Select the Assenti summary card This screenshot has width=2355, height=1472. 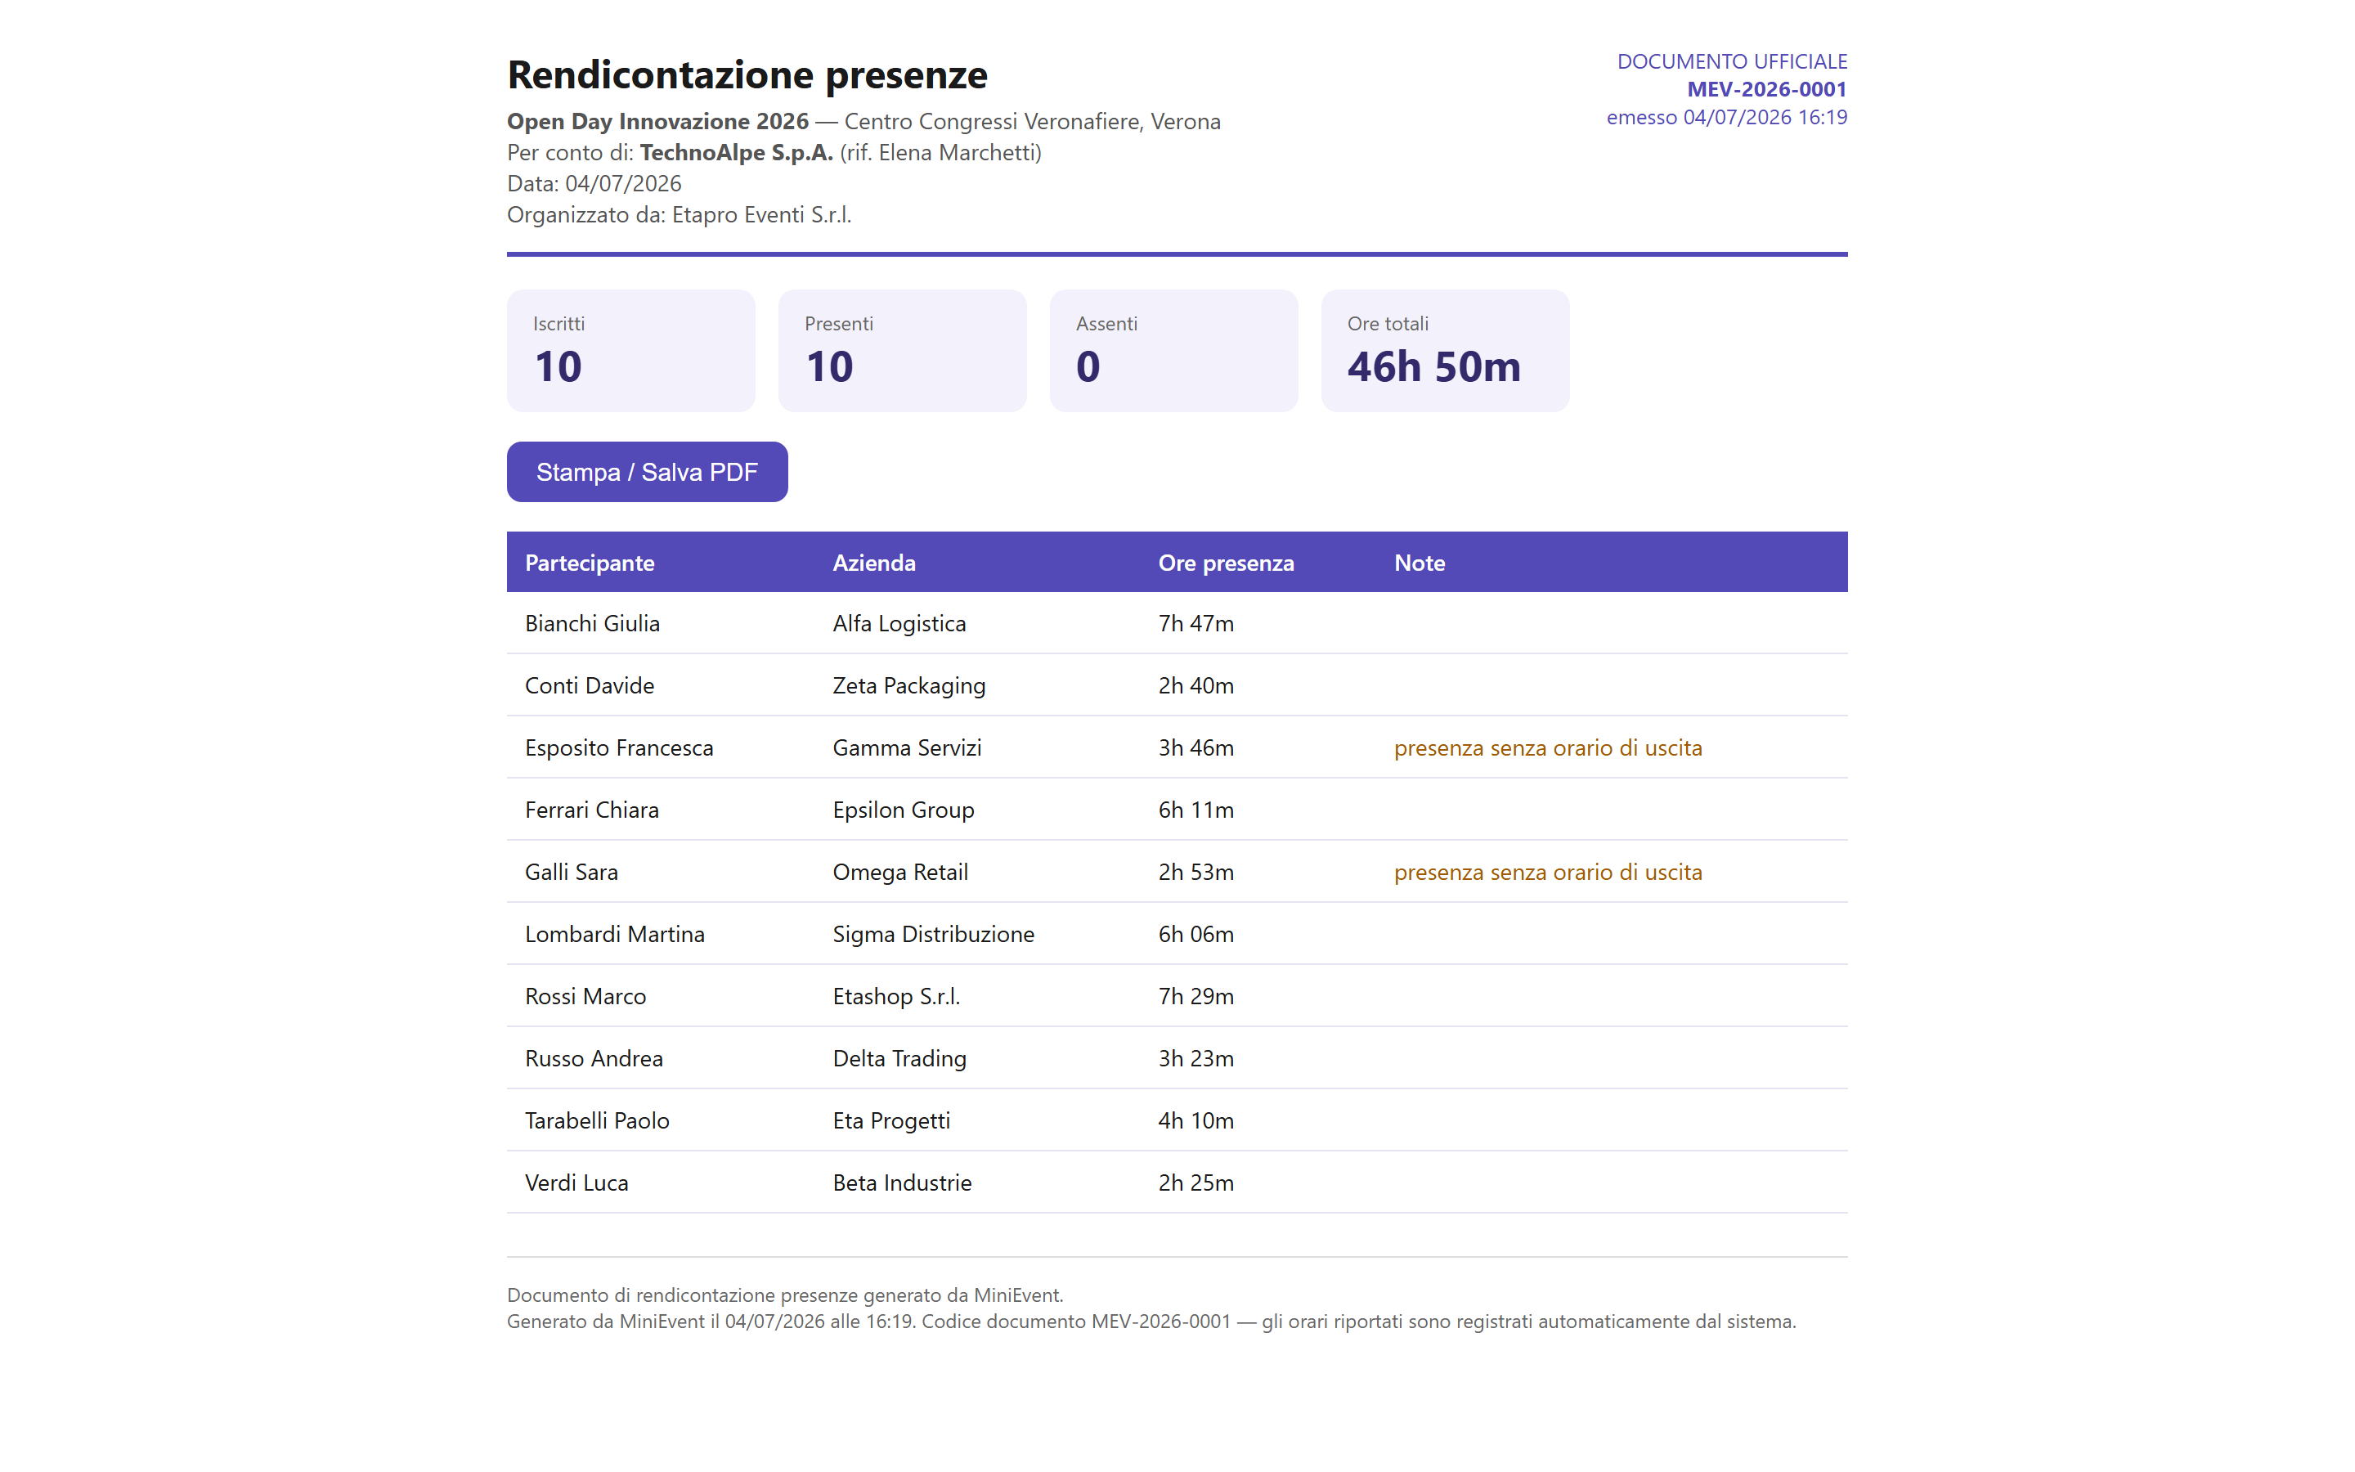point(1173,351)
